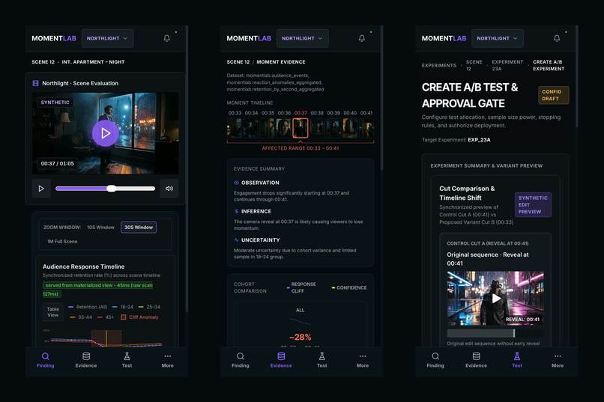Toggle the Response Cliff legend in Cohort Comparison
This screenshot has height=402, width=604.
(x=301, y=287)
